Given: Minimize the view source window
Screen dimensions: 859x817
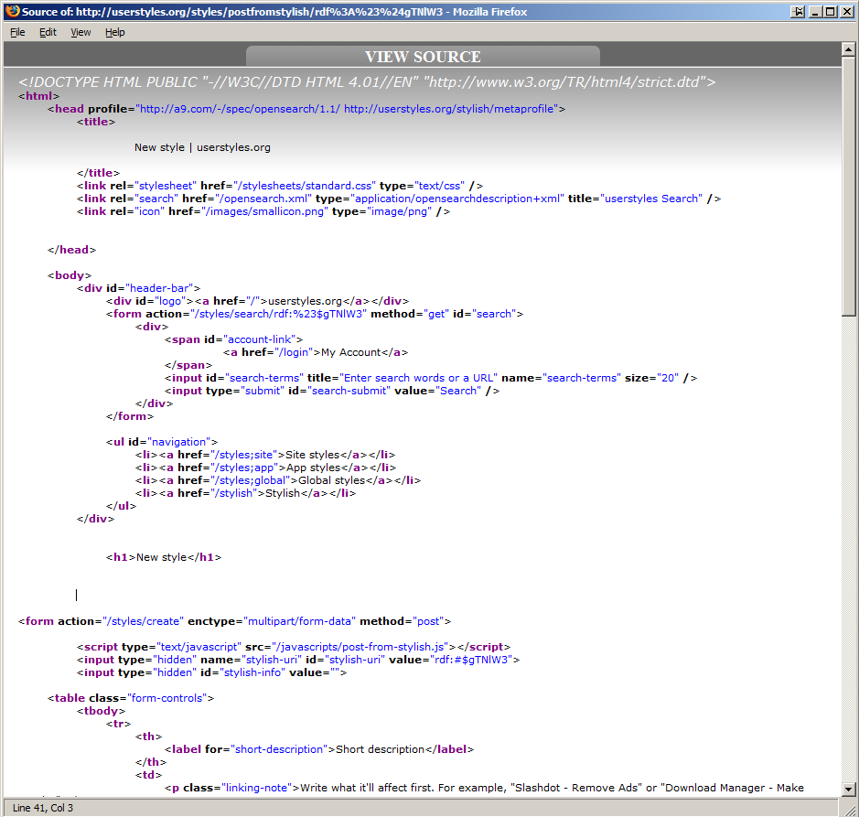Looking at the screenshot, I should tap(815, 12).
